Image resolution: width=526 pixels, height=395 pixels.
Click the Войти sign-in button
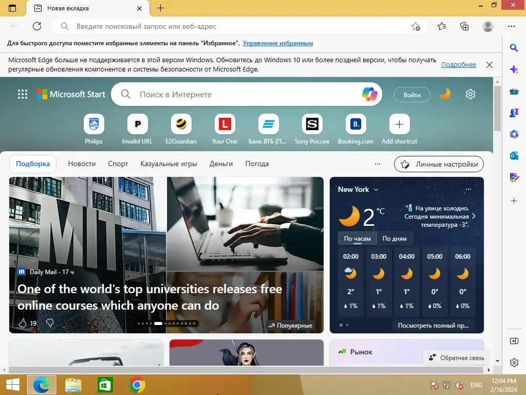412,95
